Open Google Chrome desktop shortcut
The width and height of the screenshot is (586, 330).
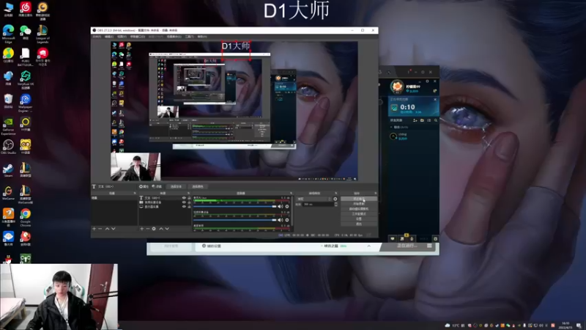(26, 217)
